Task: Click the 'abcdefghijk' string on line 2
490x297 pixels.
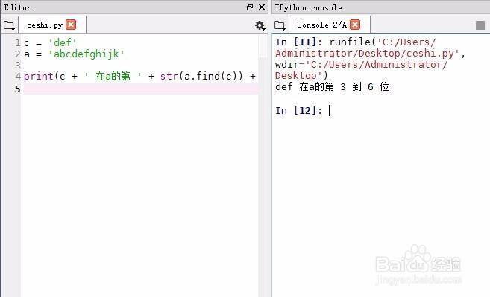Action: coord(87,54)
